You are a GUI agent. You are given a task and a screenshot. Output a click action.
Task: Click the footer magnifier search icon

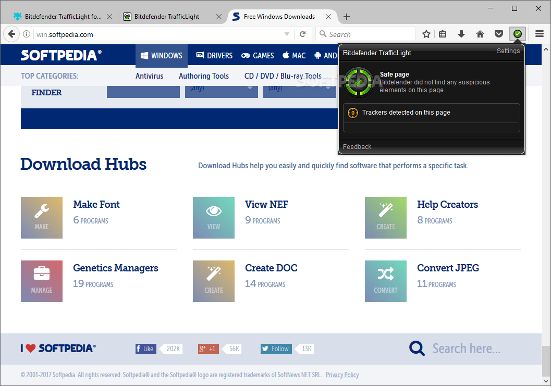pos(416,348)
